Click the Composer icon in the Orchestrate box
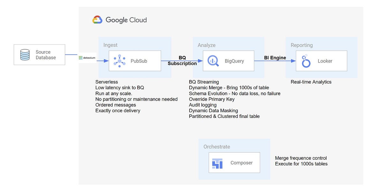 (217, 163)
